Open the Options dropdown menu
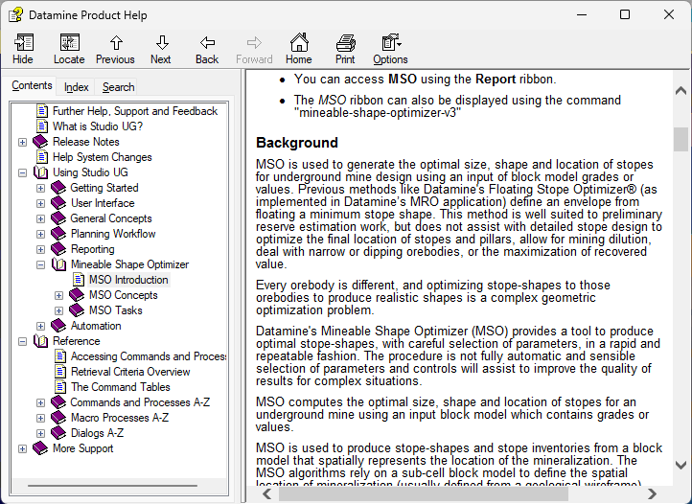Image resolution: width=692 pixels, height=504 pixels. click(391, 48)
